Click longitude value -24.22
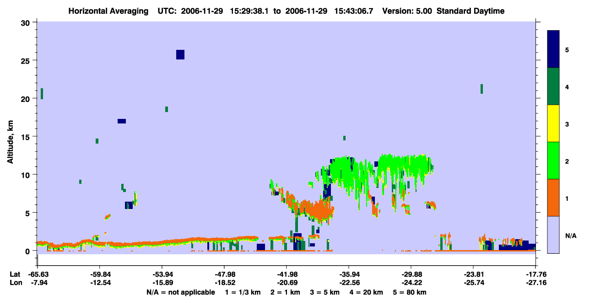Screen dimensions: 595x305 411,283
